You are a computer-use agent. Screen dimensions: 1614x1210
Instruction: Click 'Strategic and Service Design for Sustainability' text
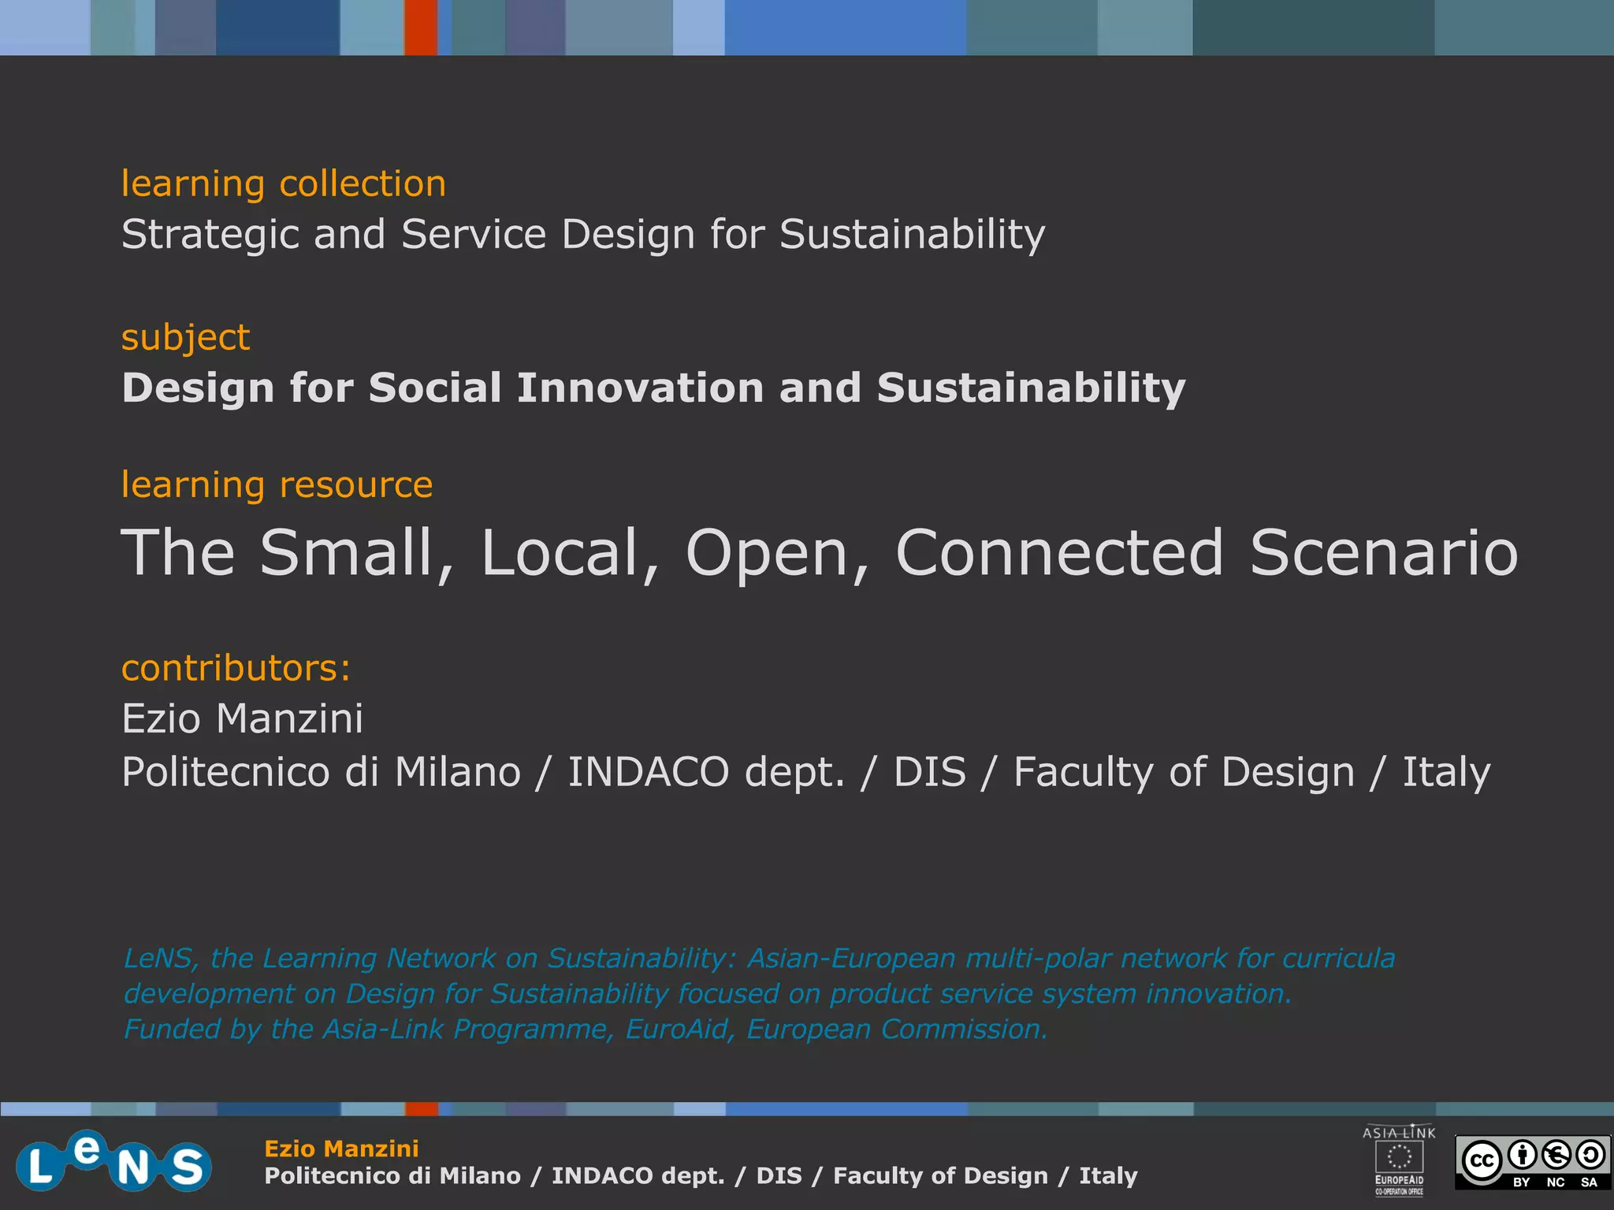point(583,234)
